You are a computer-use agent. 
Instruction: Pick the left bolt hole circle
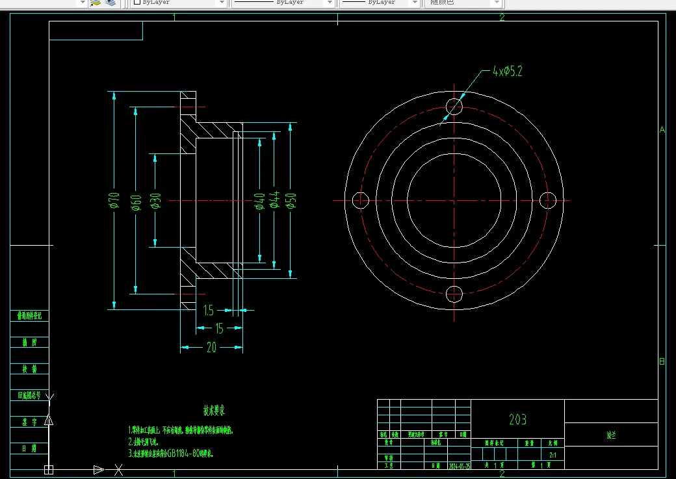360,200
